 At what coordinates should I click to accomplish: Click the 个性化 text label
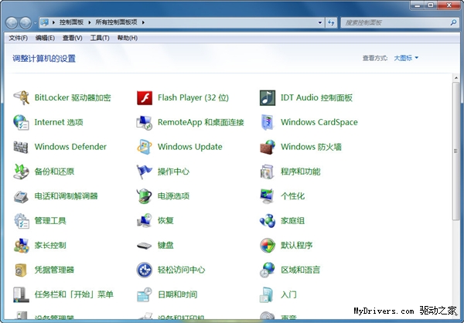pos(292,196)
